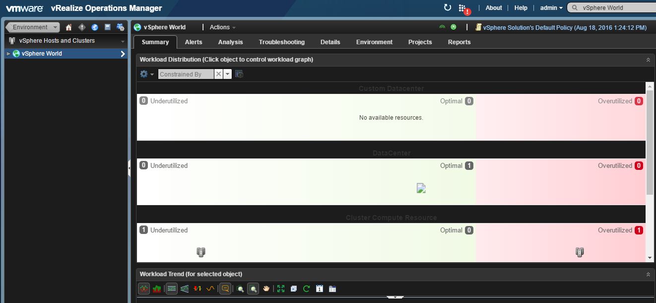Toggle the data values tooltip button
656x303 pixels.
225,289
